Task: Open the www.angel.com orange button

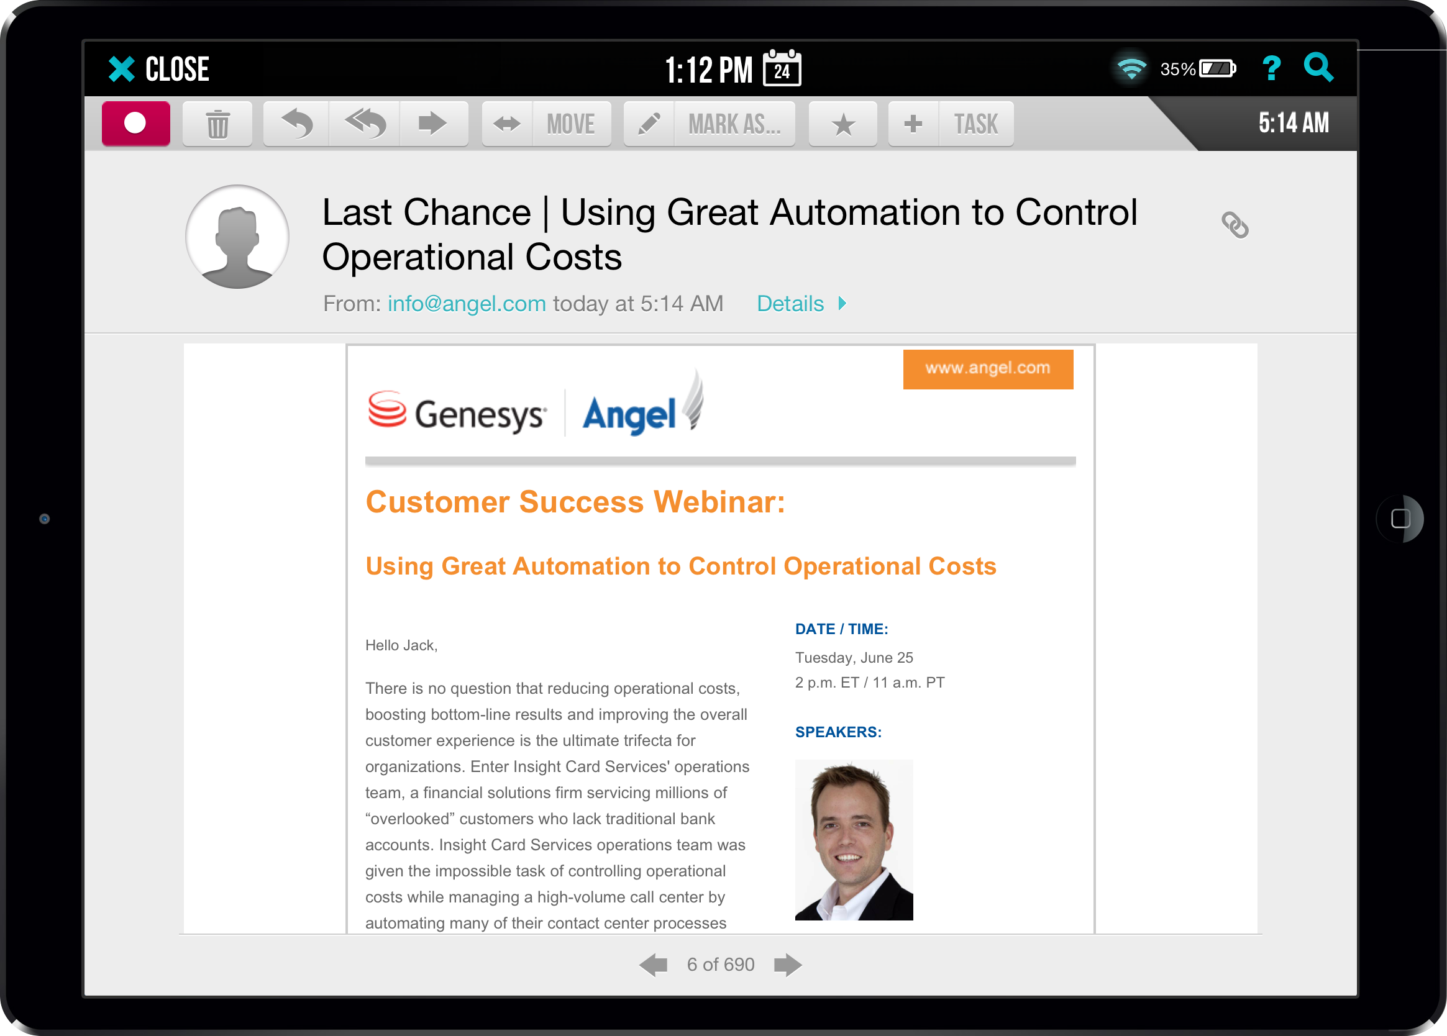Action: pyautogui.click(x=988, y=369)
